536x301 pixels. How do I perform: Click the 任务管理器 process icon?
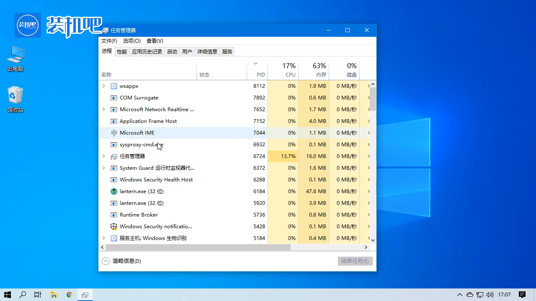coord(113,156)
